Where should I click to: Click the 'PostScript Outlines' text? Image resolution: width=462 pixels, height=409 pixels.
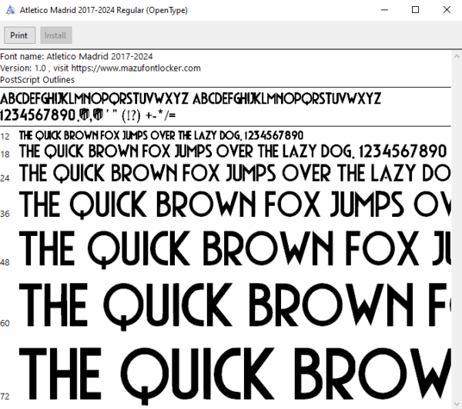tap(37, 80)
